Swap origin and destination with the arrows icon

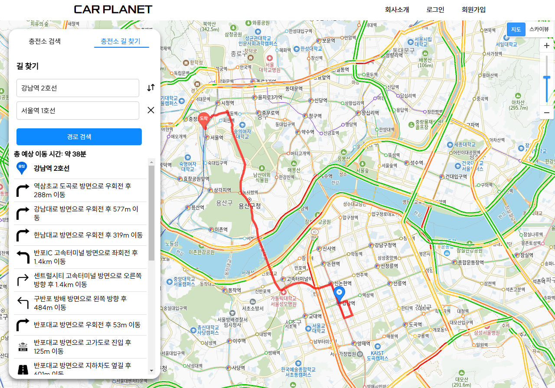coord(150,88)
